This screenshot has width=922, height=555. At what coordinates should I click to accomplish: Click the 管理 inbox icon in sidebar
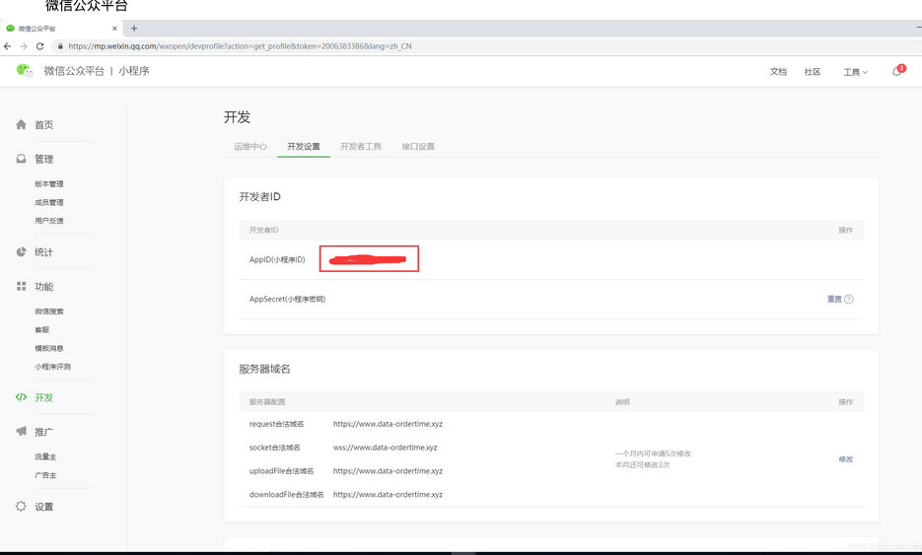tap(21, 159)
